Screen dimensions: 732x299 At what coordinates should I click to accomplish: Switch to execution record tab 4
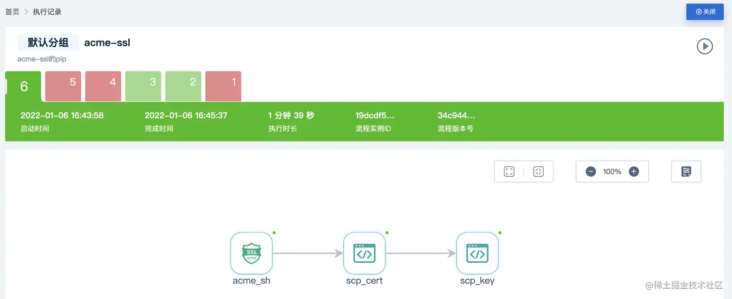(103, 86)
